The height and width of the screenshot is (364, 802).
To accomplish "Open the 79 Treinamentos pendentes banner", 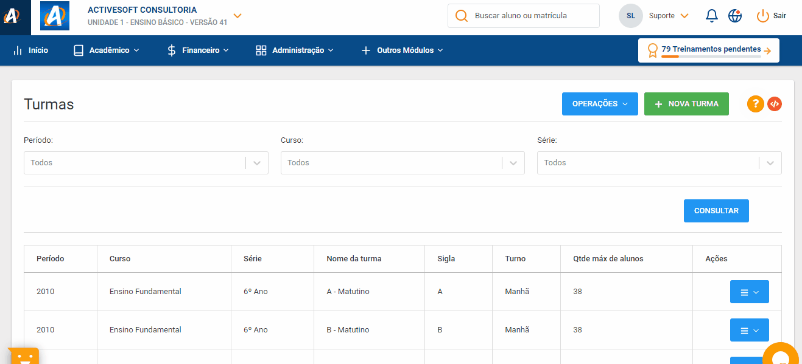I will (709, 50).
